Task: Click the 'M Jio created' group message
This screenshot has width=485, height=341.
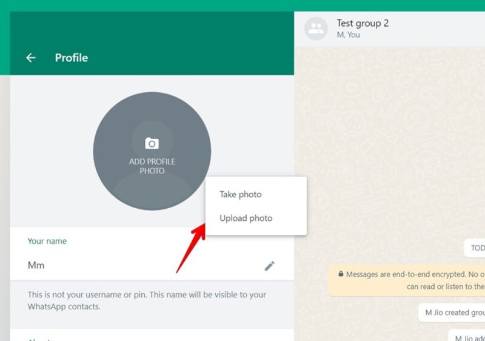Action: coord(452,312)
